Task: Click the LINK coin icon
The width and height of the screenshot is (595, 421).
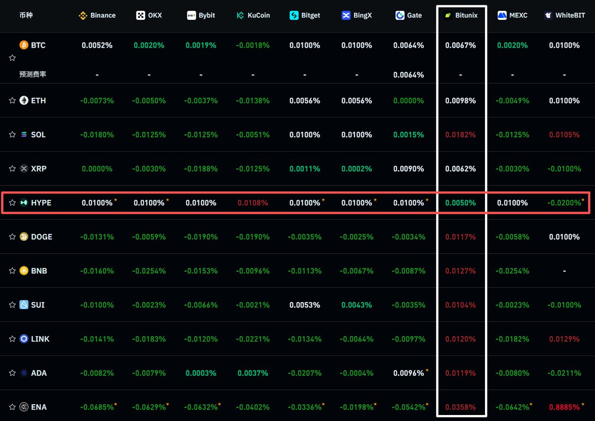Action: tap(24, 339)
